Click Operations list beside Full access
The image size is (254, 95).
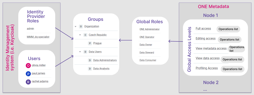tap(228, 29)
